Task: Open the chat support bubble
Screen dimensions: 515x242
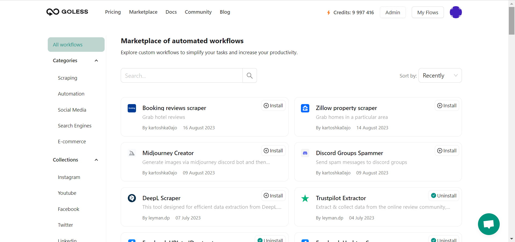Action: (489, 224)
